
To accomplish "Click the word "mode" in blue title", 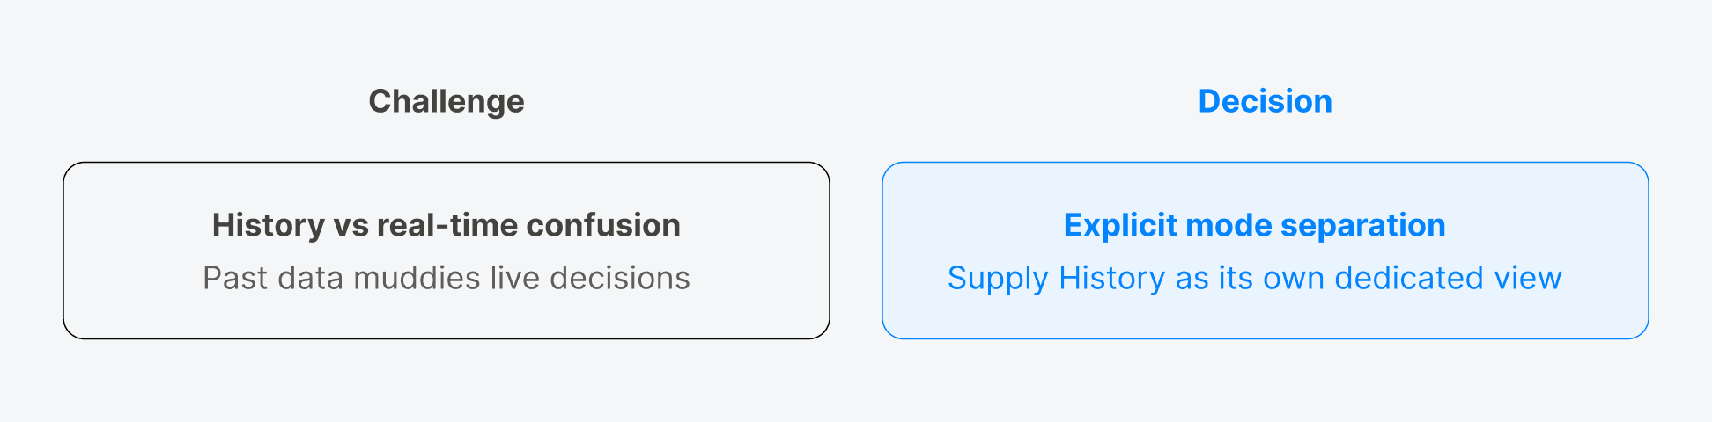I will click(1228, 225).
